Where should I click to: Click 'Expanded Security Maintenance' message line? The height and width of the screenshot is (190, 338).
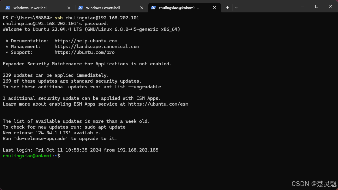[x=87, y=64]
